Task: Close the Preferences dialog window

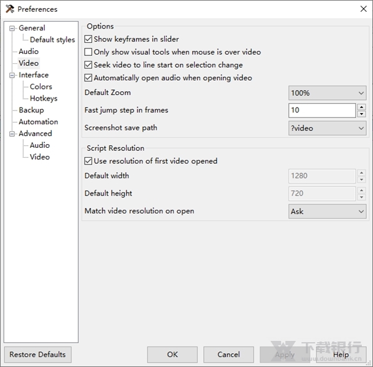Action: point(363,9)
